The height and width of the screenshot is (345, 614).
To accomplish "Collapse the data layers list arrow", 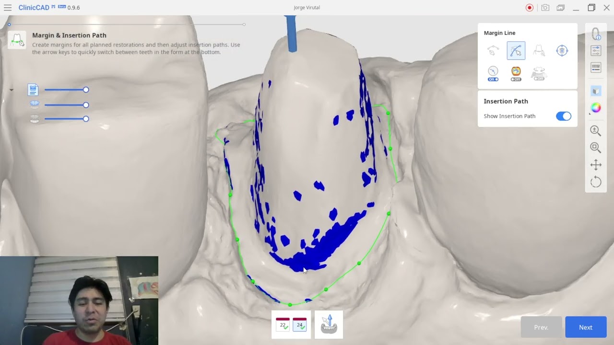I will (12, 90).
